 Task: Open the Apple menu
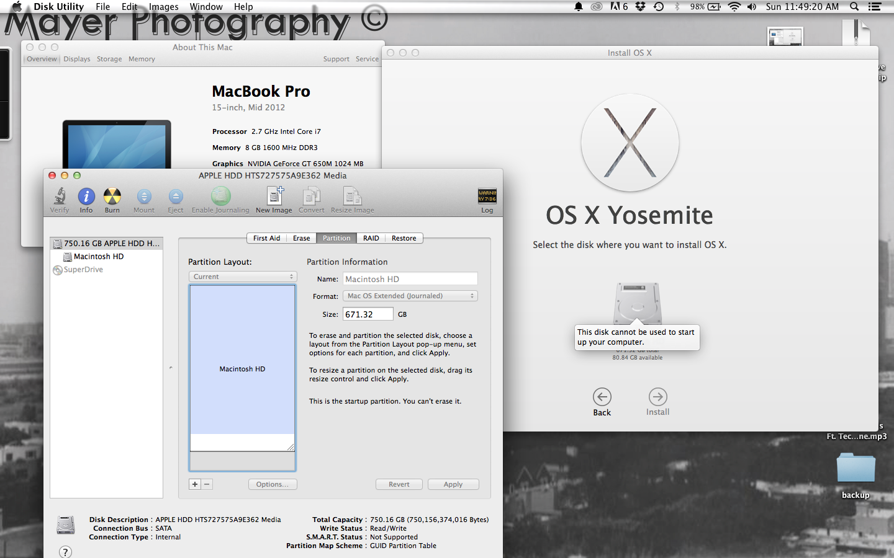(17, 7)
